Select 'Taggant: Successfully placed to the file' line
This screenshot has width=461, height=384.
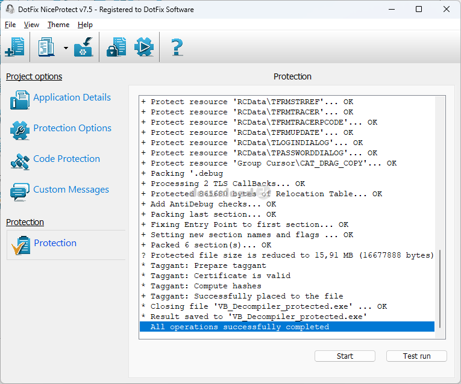(x=287, y=296)
